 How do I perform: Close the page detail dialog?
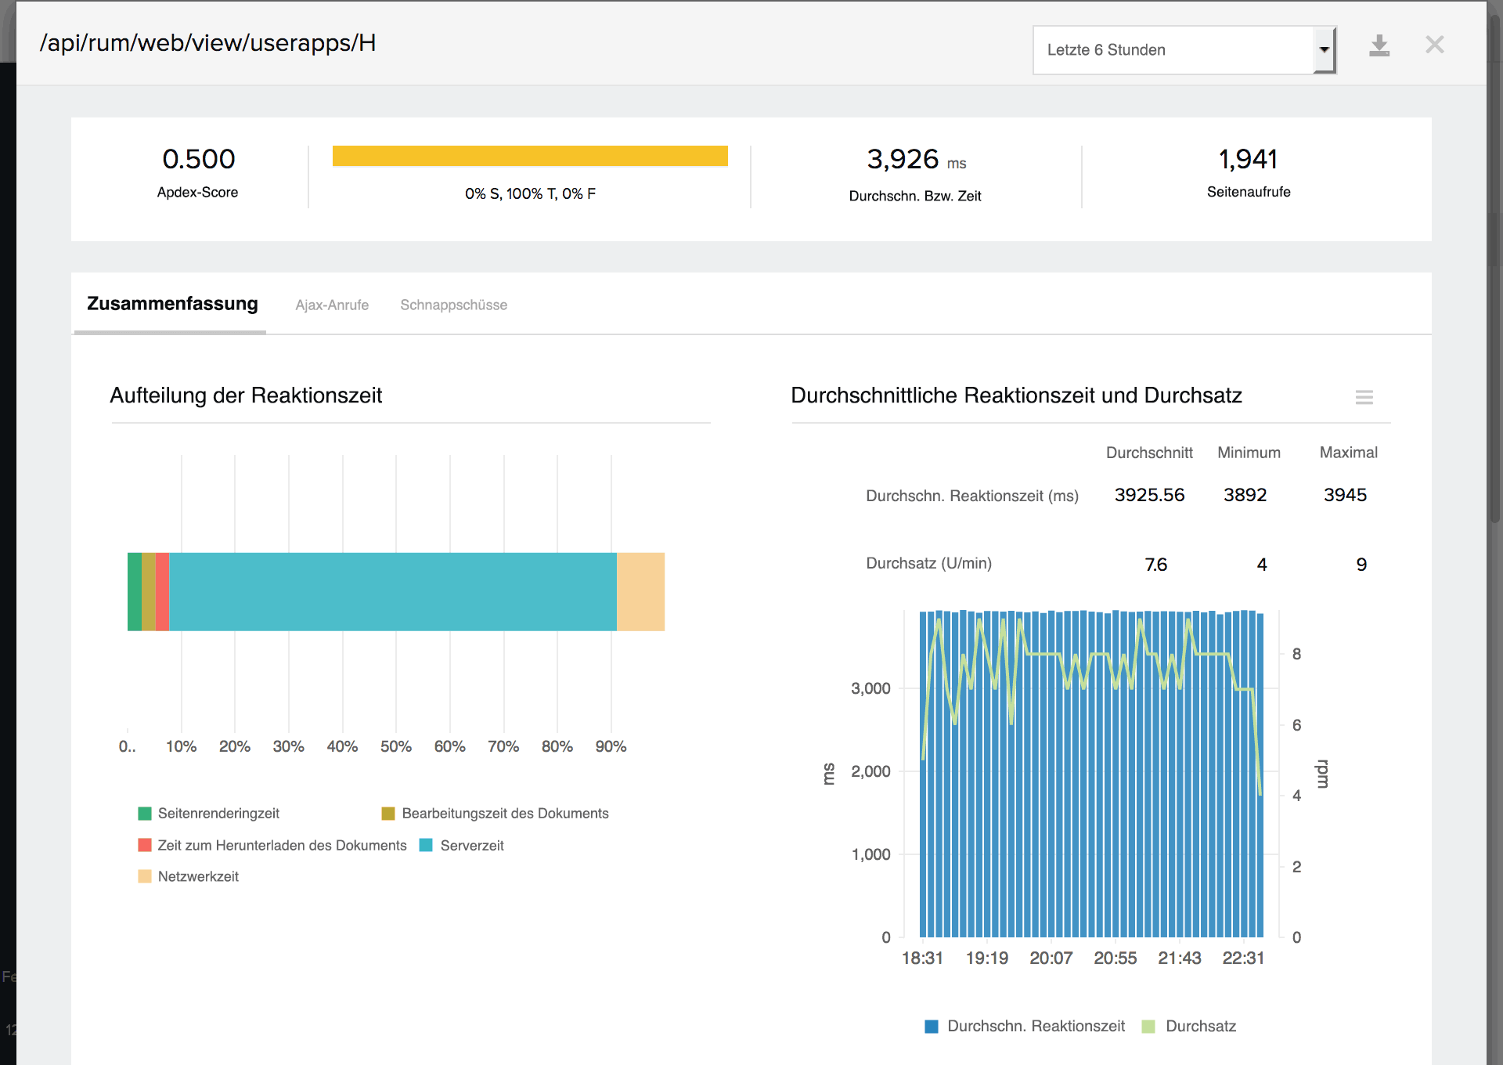[x=1434, y=45]
